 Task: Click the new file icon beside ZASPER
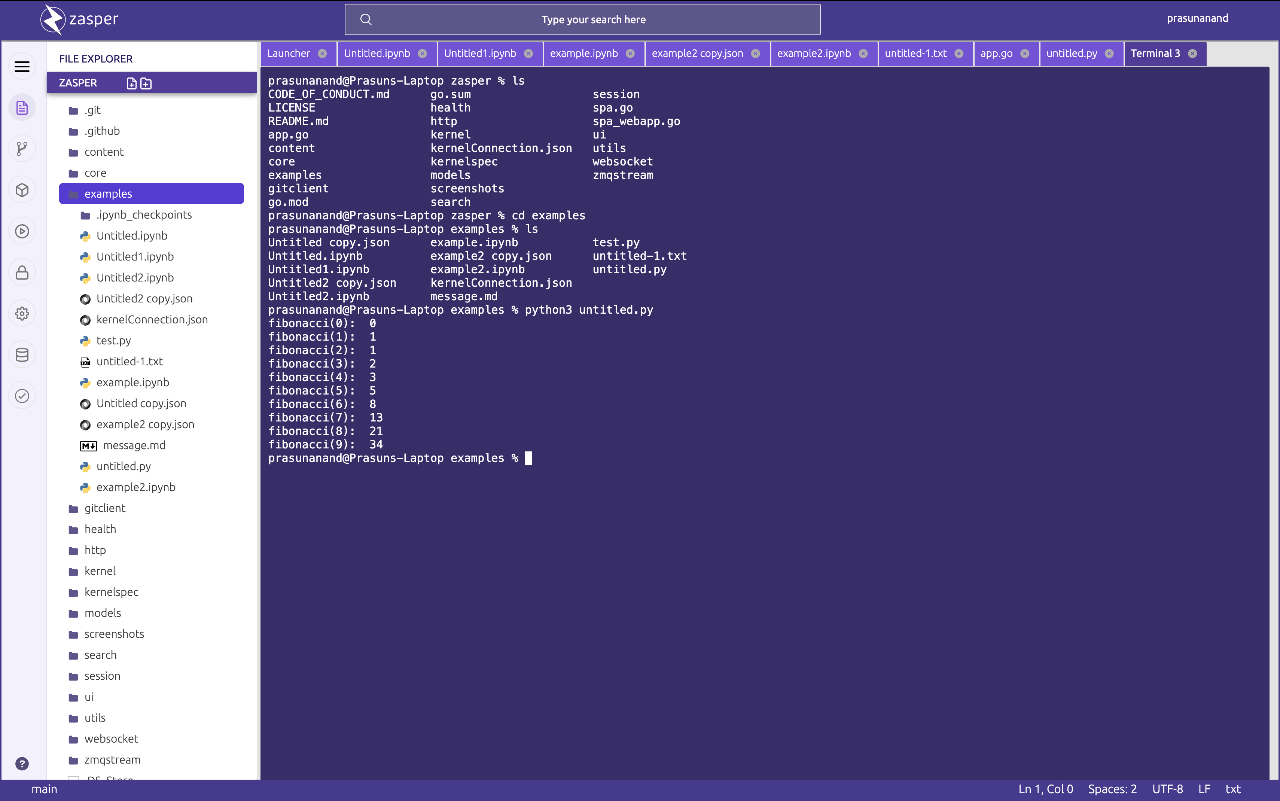pyautogui.click(x=132, y=83)
